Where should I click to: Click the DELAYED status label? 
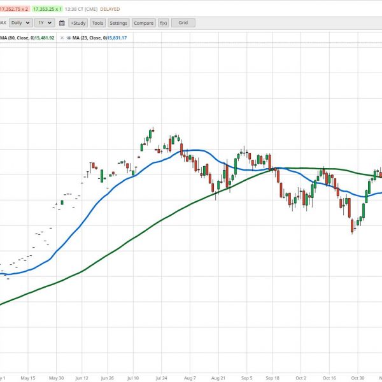coord(110,9)
